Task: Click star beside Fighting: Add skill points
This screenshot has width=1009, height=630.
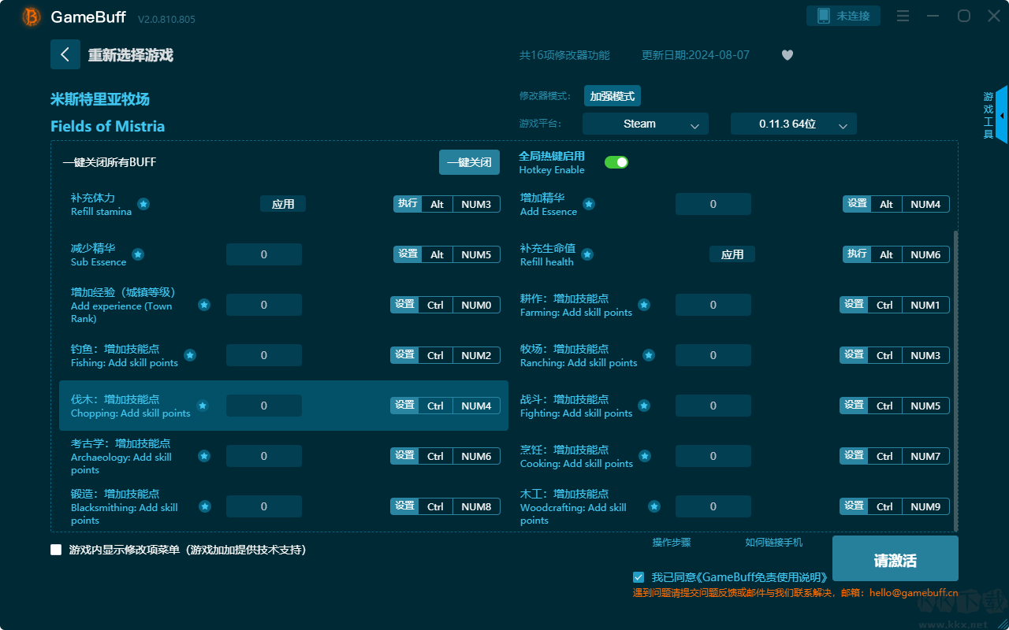Action: click(644, 406)
